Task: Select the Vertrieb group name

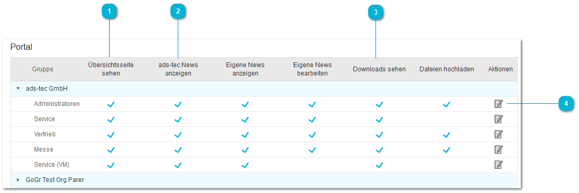Action: (x=45, y=134)
